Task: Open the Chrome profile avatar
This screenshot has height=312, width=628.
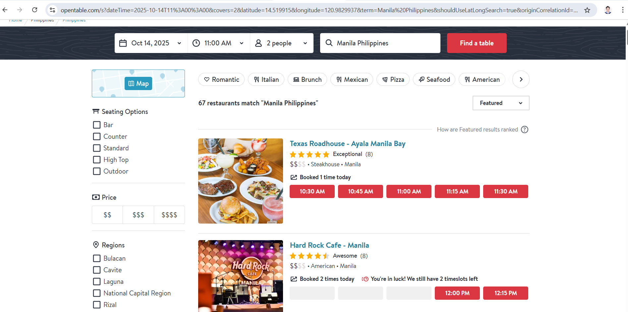Action: click(x=608, y=10)
